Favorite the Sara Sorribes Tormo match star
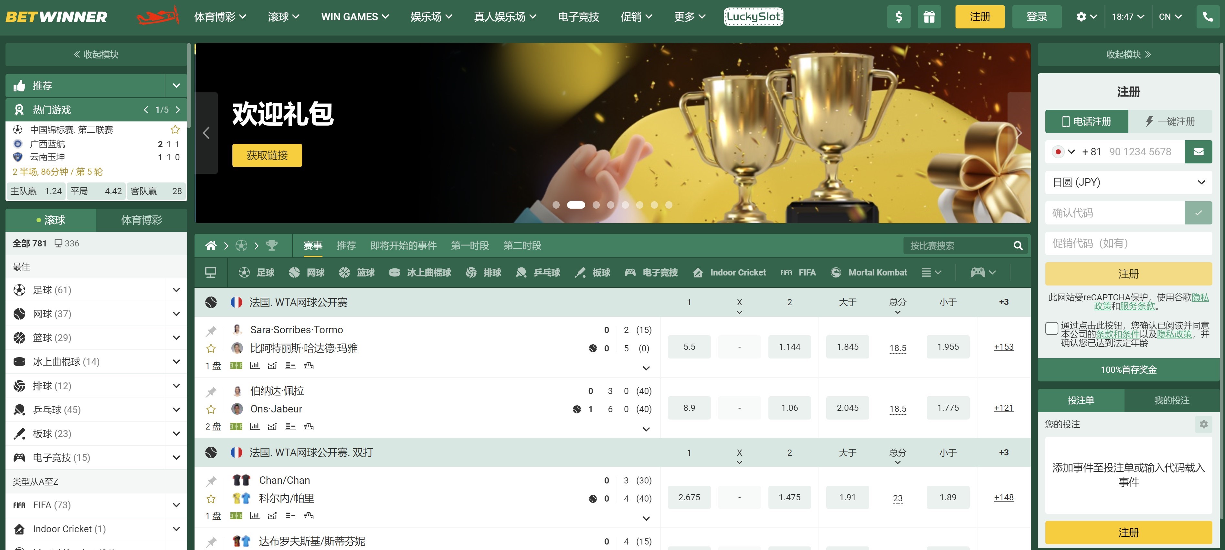The height and width of the screenshot is (550, 1225). [x=211, y=349]
